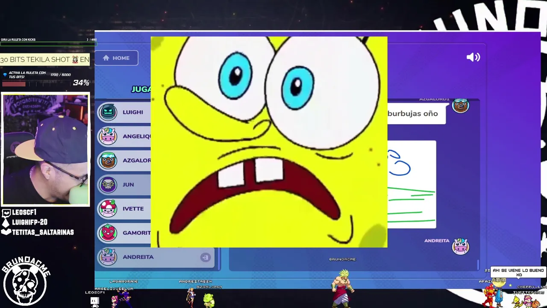Click the 'AHI SE VIENE LO BUENO XD' bubble
Screen dimensions: 547x308
(x=518, y=272)
